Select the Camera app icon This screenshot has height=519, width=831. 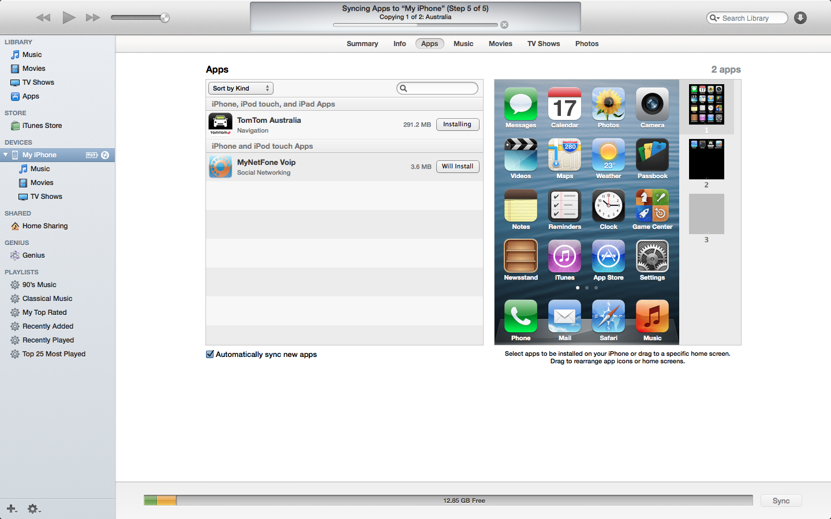tap(652, 104)
